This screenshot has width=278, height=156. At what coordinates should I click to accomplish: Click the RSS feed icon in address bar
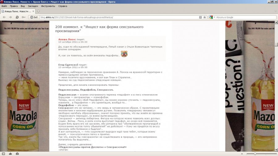click(200, 17)
